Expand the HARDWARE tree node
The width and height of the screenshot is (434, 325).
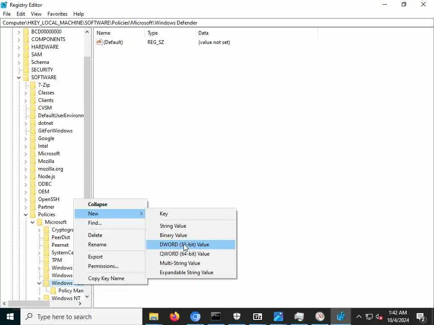(x=19, y=47)
